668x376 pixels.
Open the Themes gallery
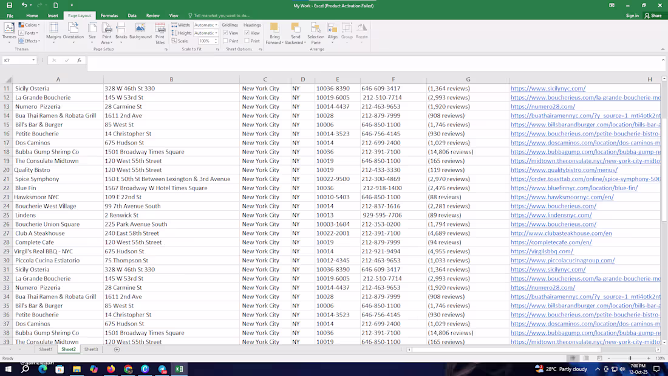coord(9,31)
